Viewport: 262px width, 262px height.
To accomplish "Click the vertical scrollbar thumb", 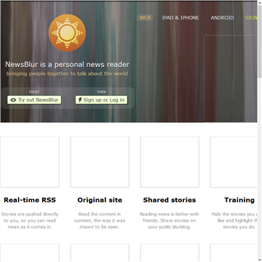I will point(260,41).
